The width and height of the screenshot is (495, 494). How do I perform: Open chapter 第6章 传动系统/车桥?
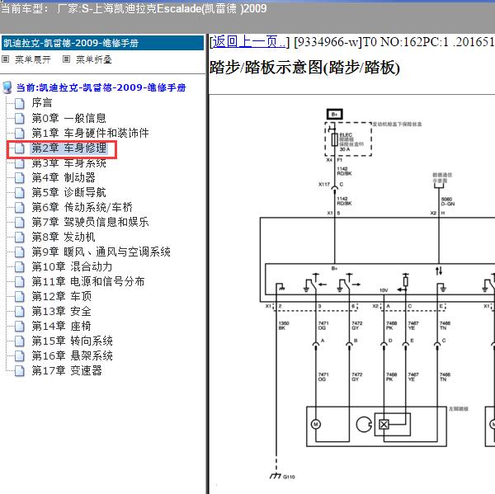click(x=82, y=207)
